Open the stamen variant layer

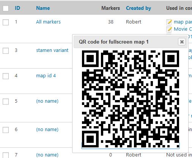pos(52,50)
